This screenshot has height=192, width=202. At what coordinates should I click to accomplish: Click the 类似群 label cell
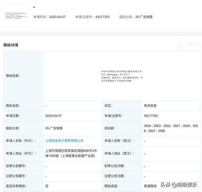(x=122, y=128)
